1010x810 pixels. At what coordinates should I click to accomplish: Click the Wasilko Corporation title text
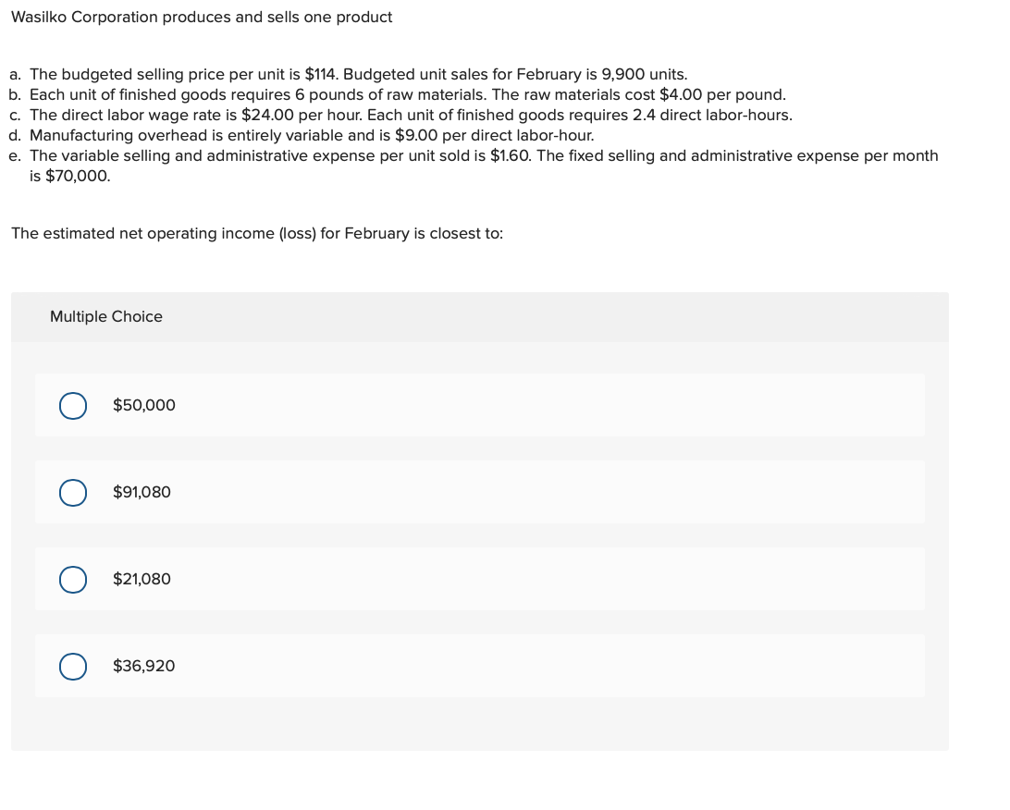pyautogui.click(x=201, y=17)
